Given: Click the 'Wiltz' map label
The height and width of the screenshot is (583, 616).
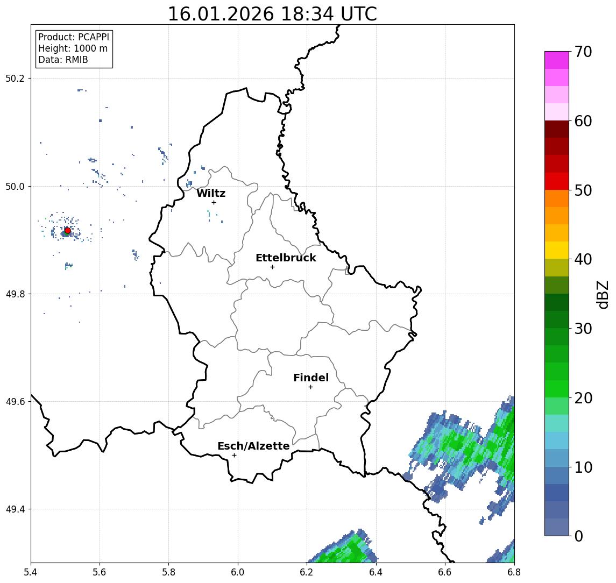Looking at the screenshot, I should point(211,193).
